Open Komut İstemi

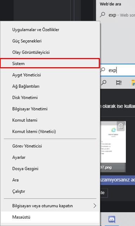(x=50, y=120)
